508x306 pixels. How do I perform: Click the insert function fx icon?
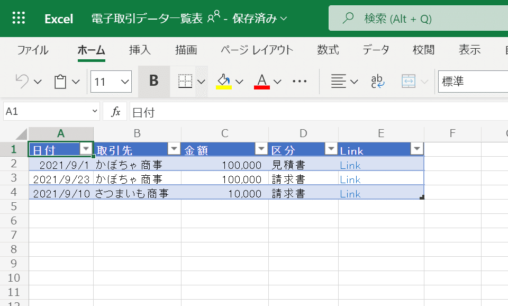(115, 112)
